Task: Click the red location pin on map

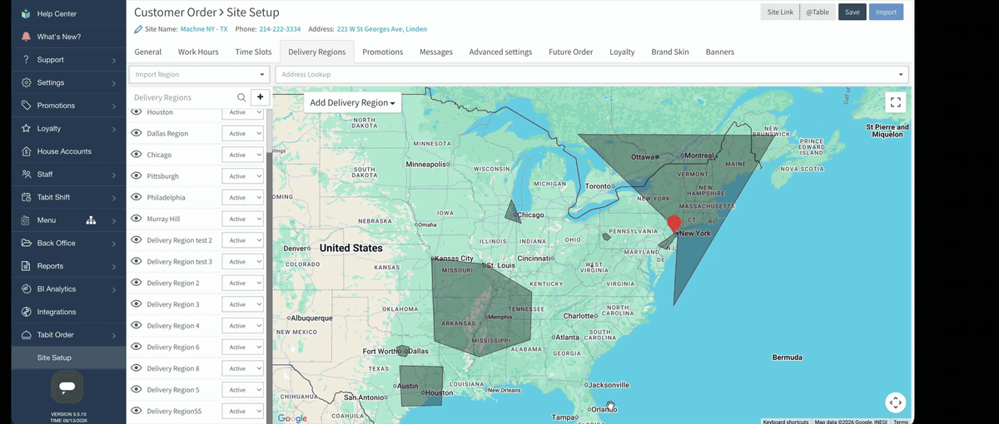Action: click(673, 224)
